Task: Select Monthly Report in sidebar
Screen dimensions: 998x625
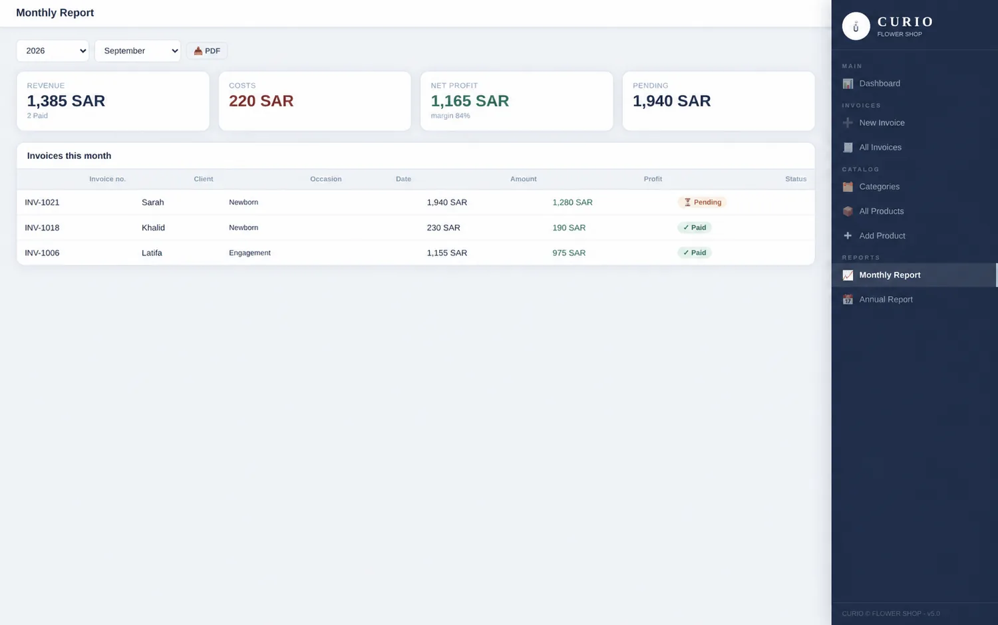Action: (x=914, y=275)
